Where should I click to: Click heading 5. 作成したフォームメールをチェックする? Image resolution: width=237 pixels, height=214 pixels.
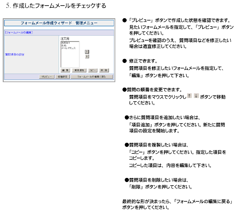(x=56, y=6)
